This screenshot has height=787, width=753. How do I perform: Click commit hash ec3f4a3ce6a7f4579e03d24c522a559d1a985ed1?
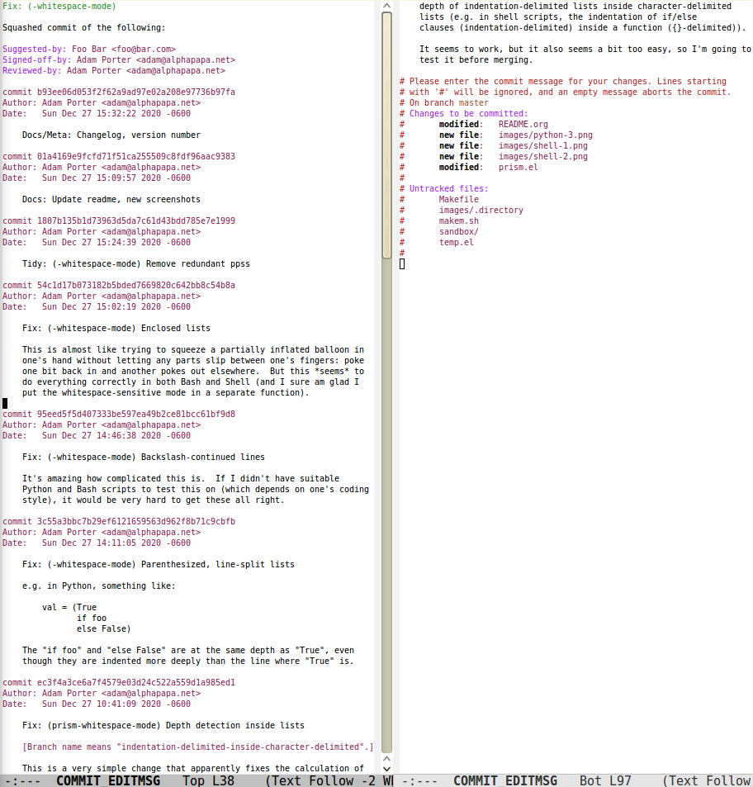pos(136,683)
